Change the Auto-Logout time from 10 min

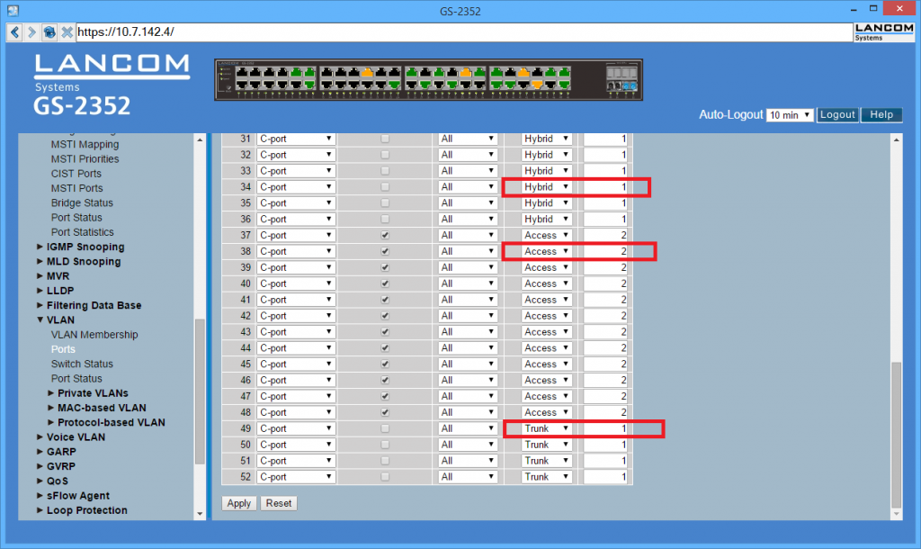tap(790, 114)
